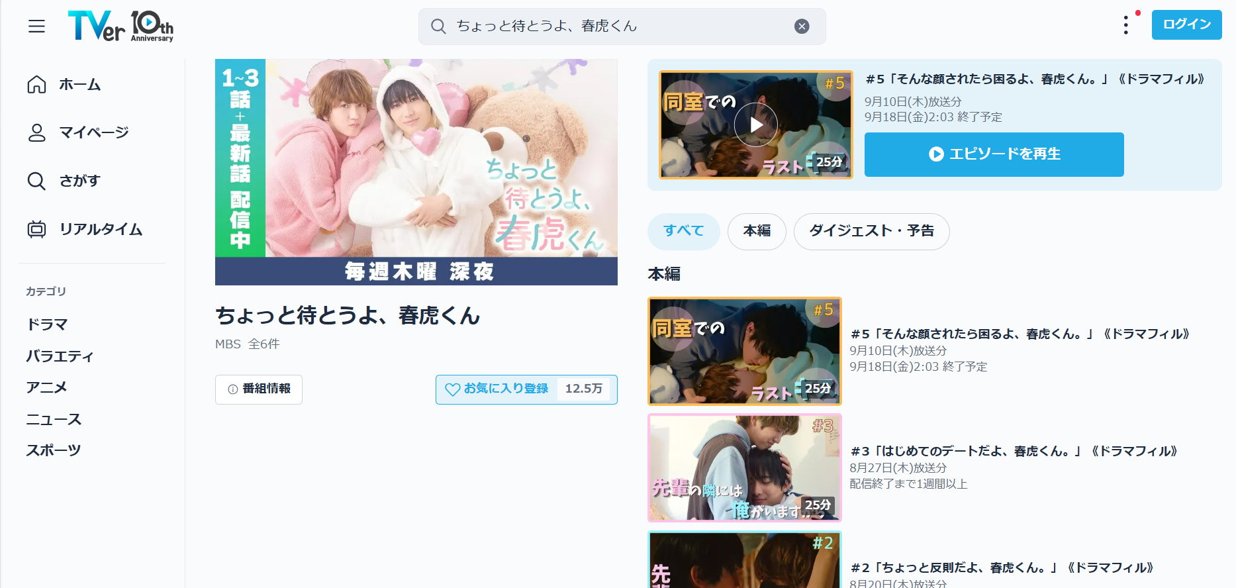Click the TVer 10th Anniversary logo
Image resolution: width=1236 pixels, height=588 pixels.
coord(120,26)
